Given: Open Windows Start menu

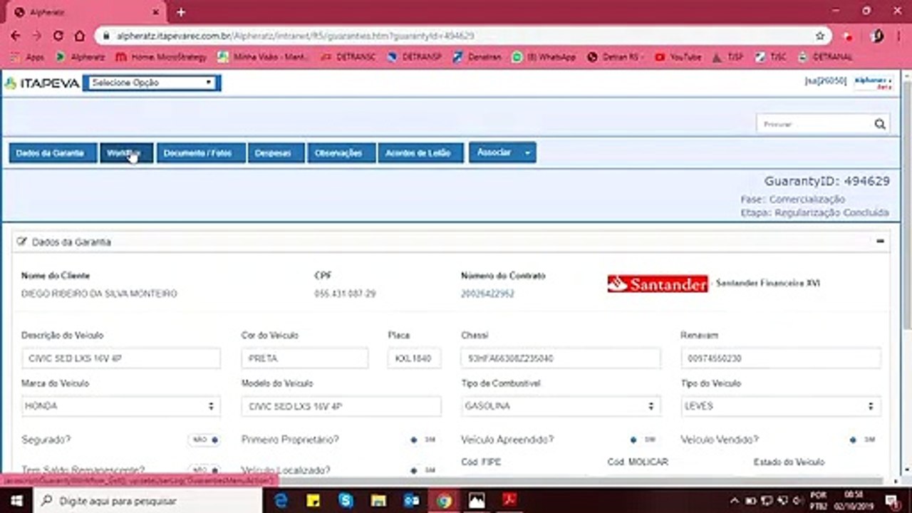Looking at the screenshot, I should click(x=16, y=501).
